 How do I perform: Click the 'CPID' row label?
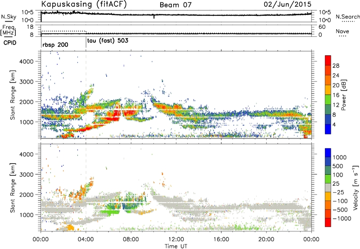tap(10, 43)
